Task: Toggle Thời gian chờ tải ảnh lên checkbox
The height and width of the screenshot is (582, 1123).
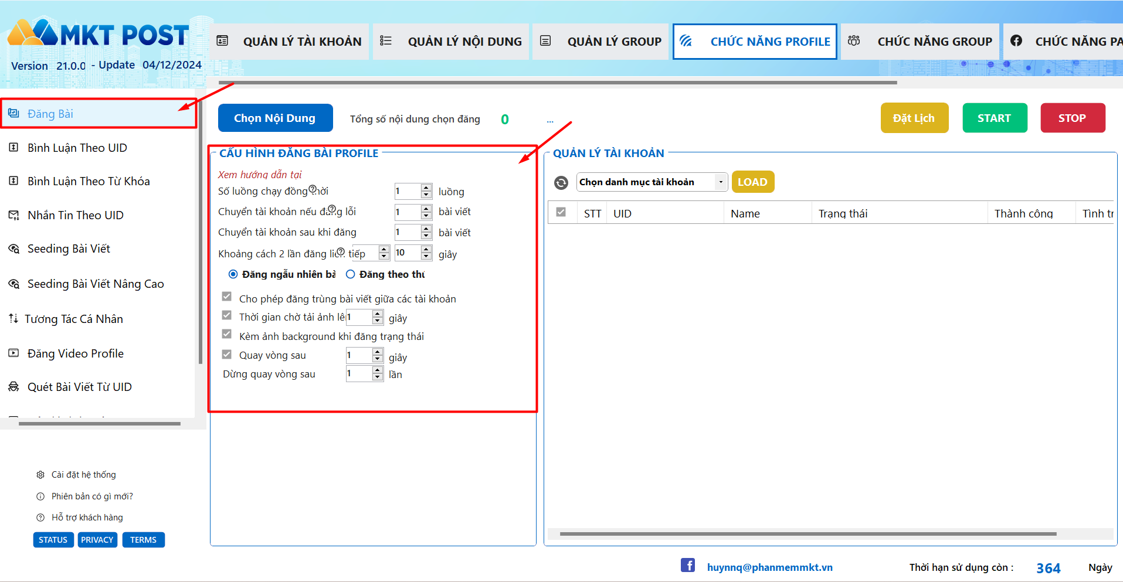Action: pyautogui.click(x=227, y=315)
